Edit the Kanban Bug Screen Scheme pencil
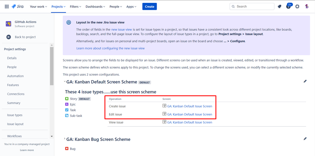The width and height of the screenshot is (315, 156). (305, 139)
